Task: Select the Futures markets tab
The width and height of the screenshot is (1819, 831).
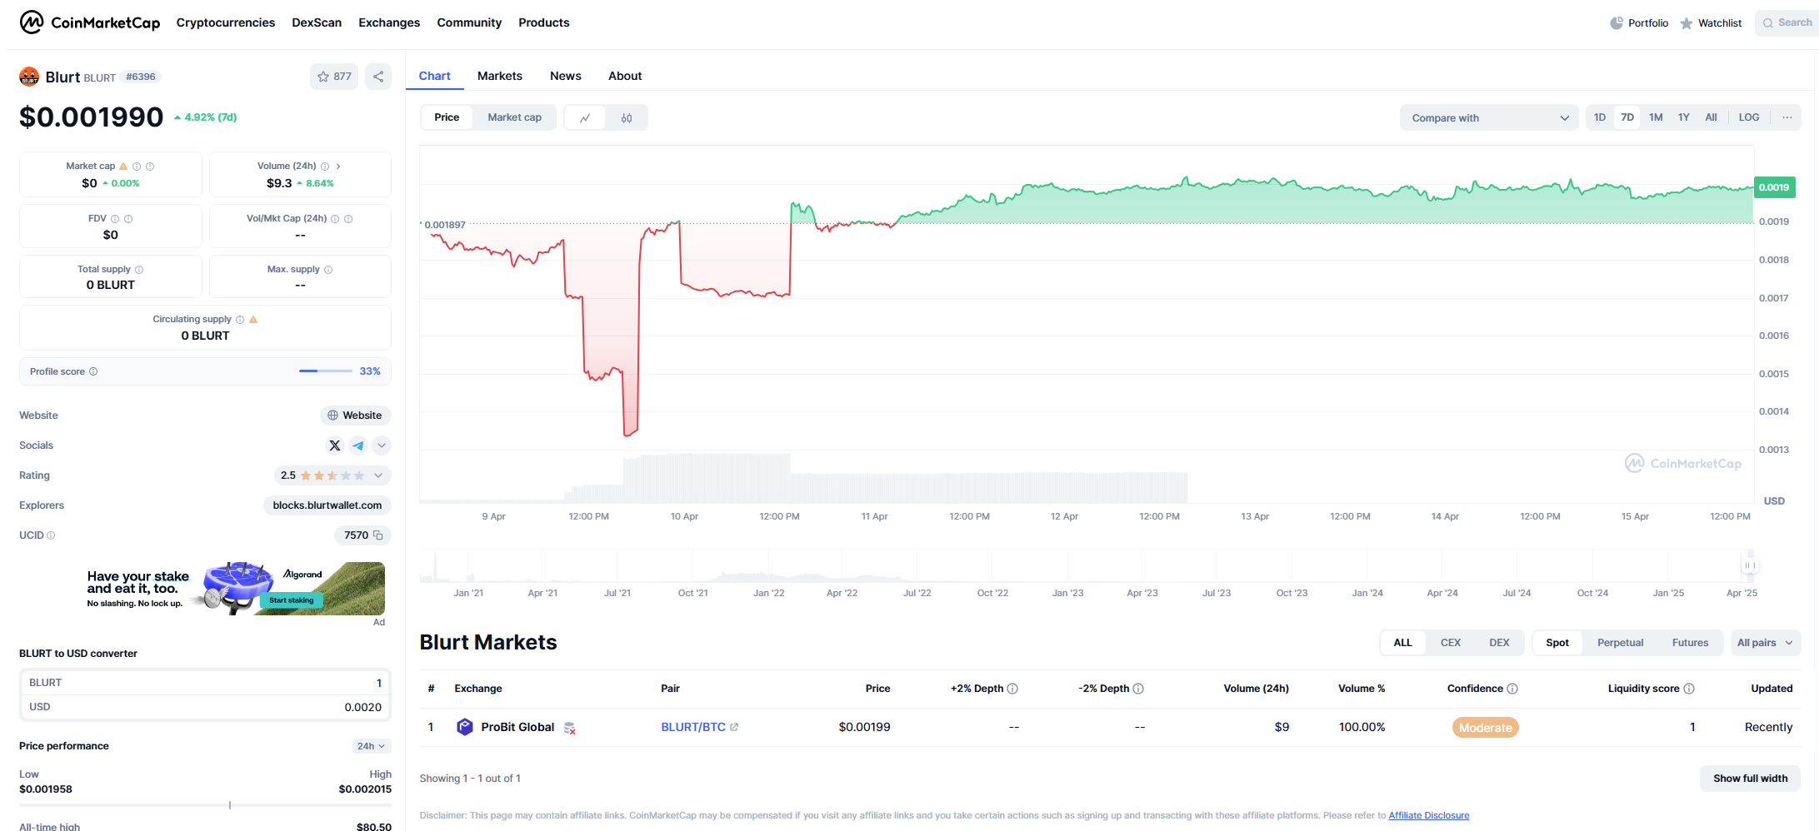Action: 1690,643
